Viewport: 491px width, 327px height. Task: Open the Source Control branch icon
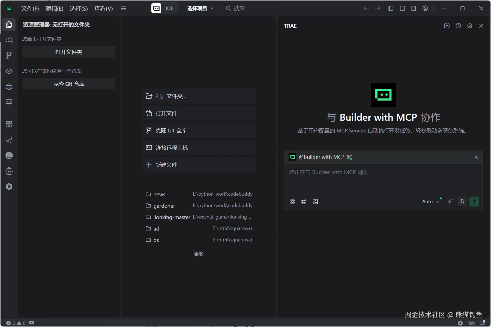9,56
